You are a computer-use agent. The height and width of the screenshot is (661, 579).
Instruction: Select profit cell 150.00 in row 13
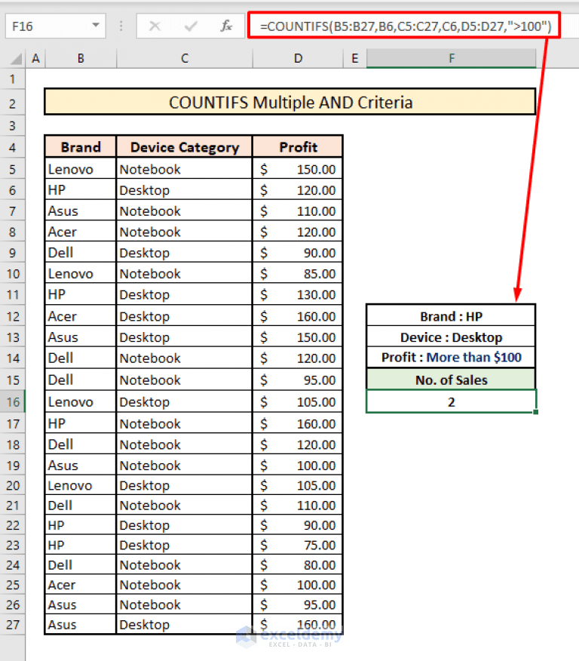298,337
